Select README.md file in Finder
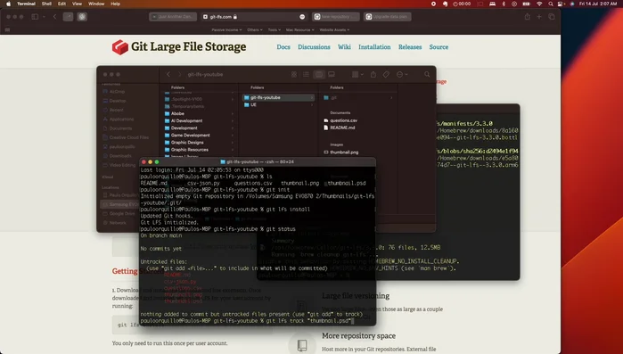 [340, 128]
